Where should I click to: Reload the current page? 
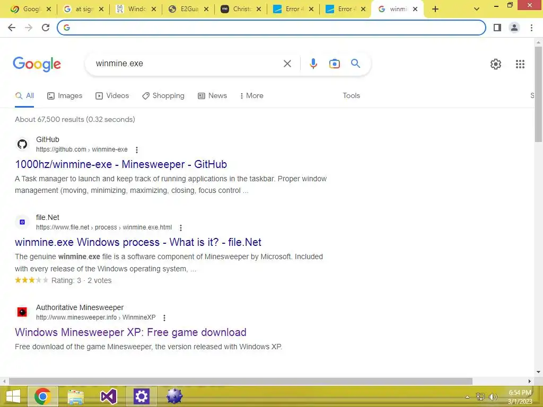point(46,28)
